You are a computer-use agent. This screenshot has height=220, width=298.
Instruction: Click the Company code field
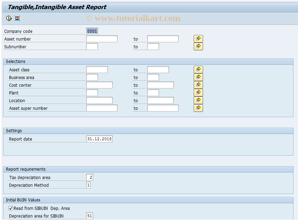tap(92, 31)
